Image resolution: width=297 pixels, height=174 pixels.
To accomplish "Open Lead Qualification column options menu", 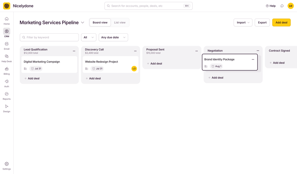I will click(74, 51).
